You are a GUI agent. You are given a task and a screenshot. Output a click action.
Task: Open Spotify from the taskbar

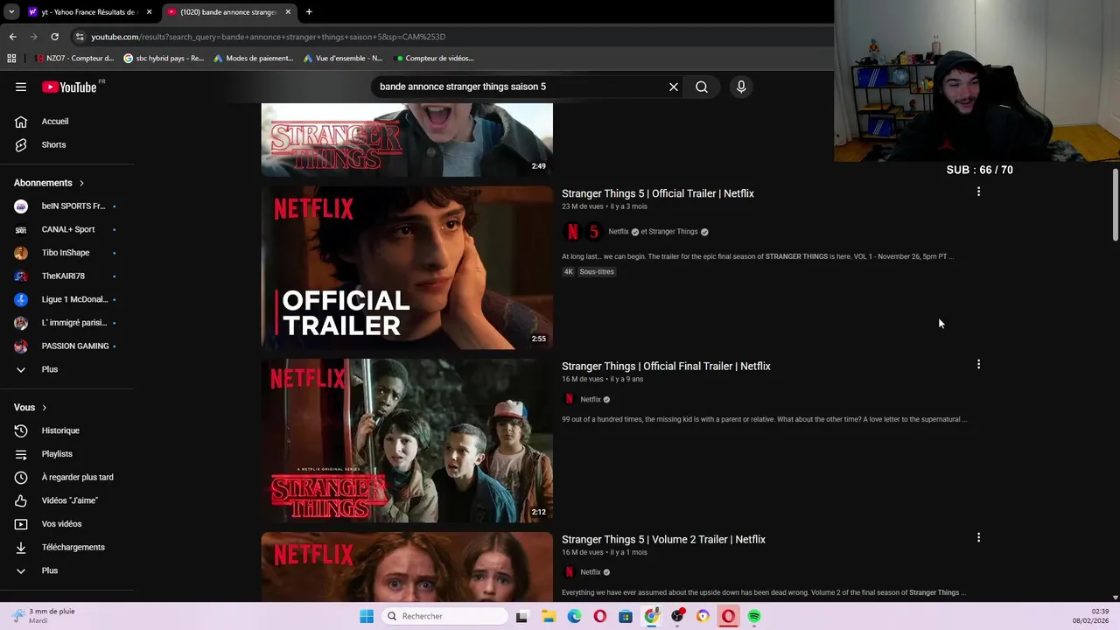(x=754, y=616)
